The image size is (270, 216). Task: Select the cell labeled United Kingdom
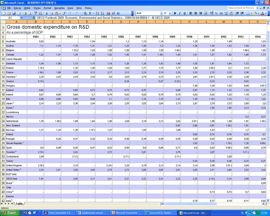pos(16,165)
